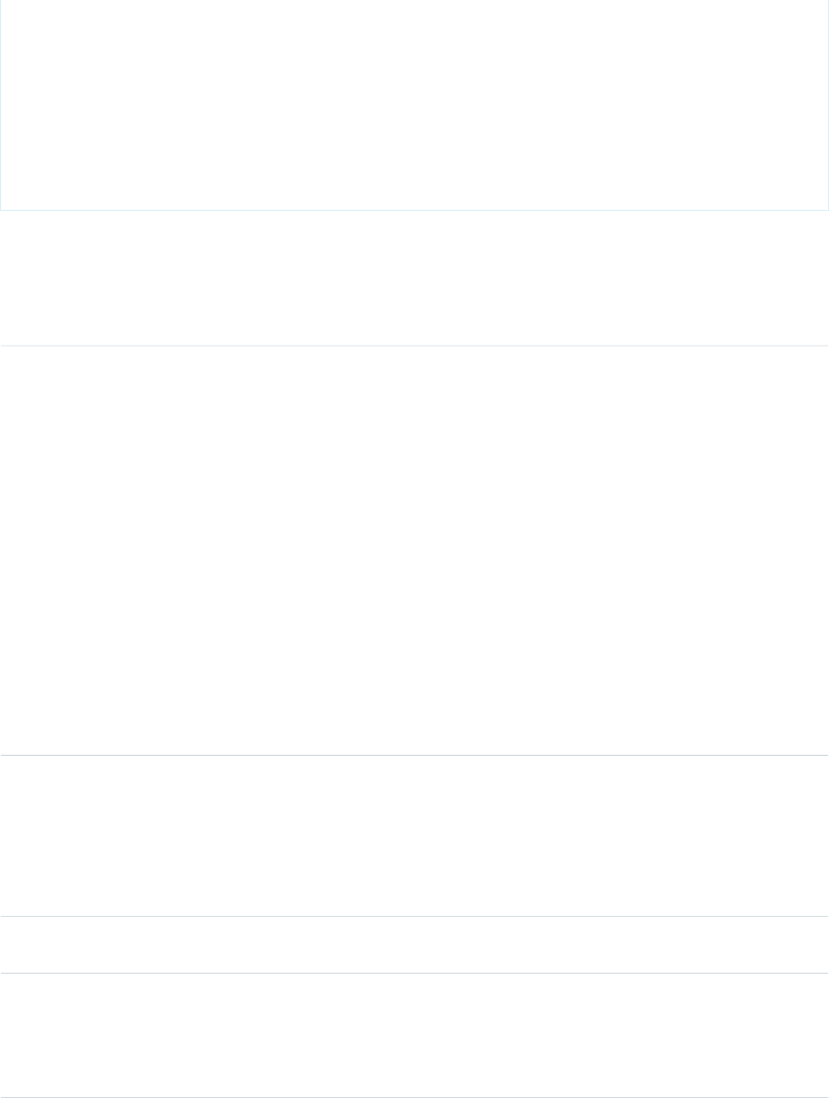
Task: Click the bottom border of the bordered panel
Action: coord(414,210)
